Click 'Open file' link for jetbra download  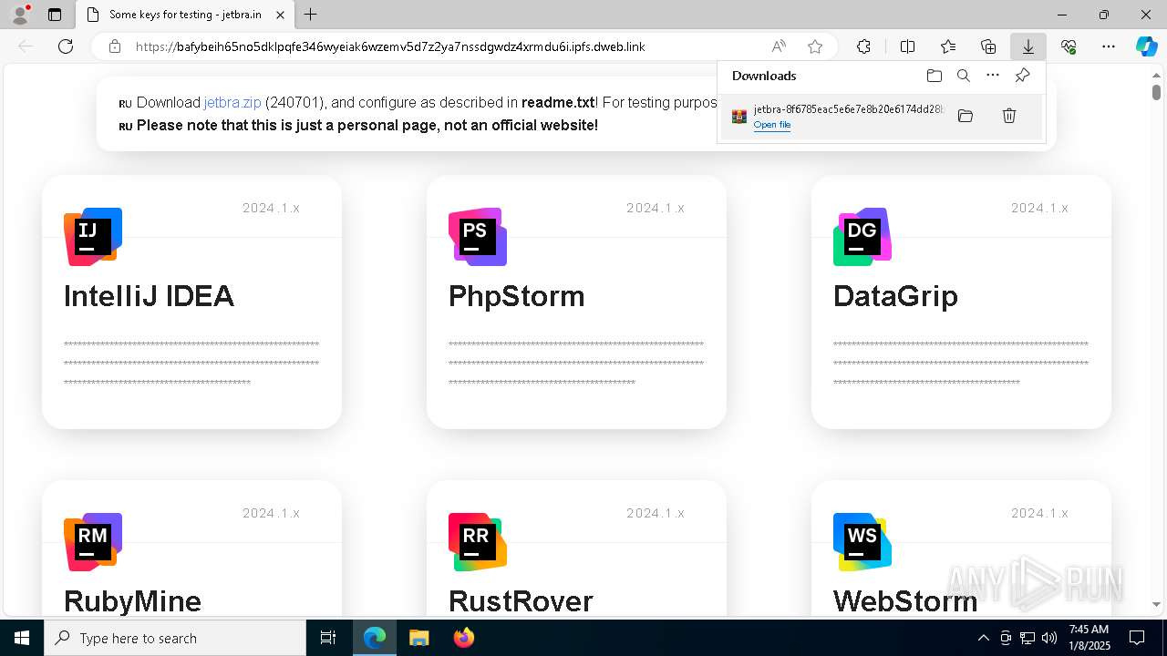[772, 125]
